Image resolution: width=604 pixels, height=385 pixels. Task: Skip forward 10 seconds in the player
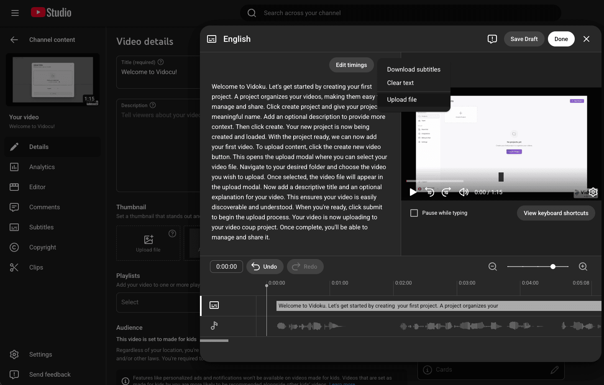pos(446,192)
